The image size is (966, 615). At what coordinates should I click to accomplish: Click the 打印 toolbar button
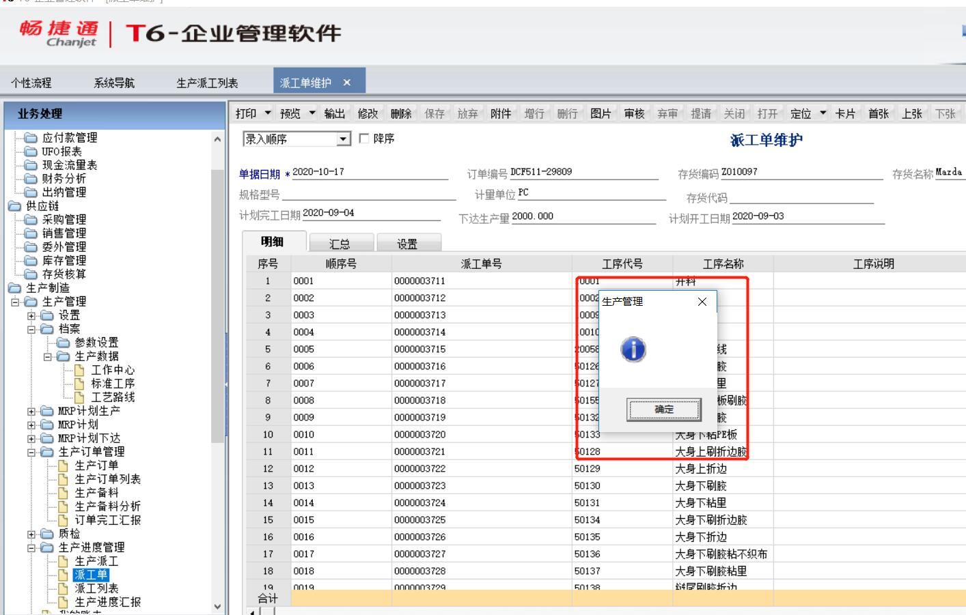(246, 113)
